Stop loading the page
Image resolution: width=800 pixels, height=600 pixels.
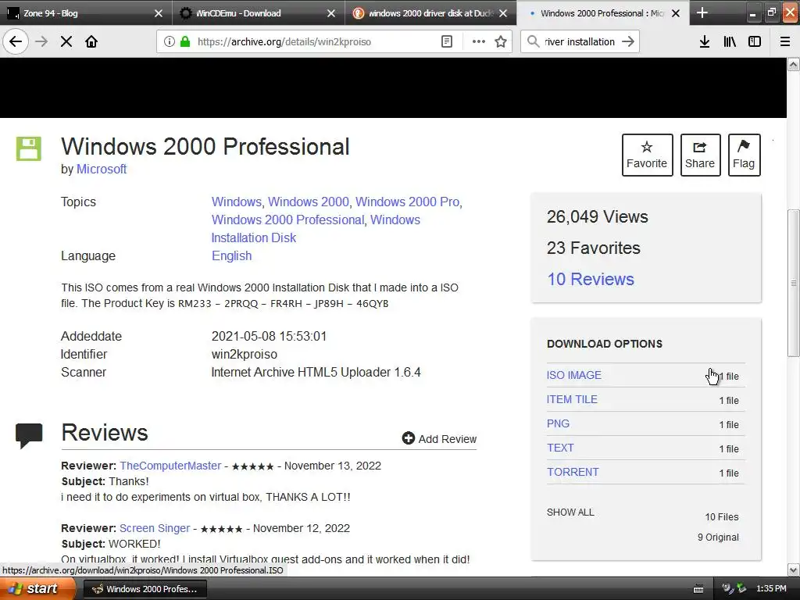click(66, 41)
